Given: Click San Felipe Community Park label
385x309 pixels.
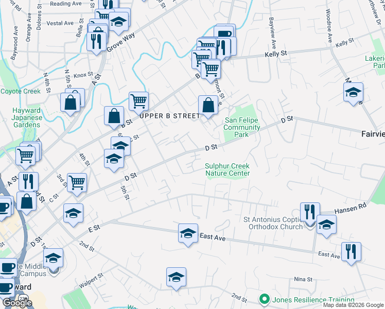Looking at the screenshot, I should click(x=241, y=127).
